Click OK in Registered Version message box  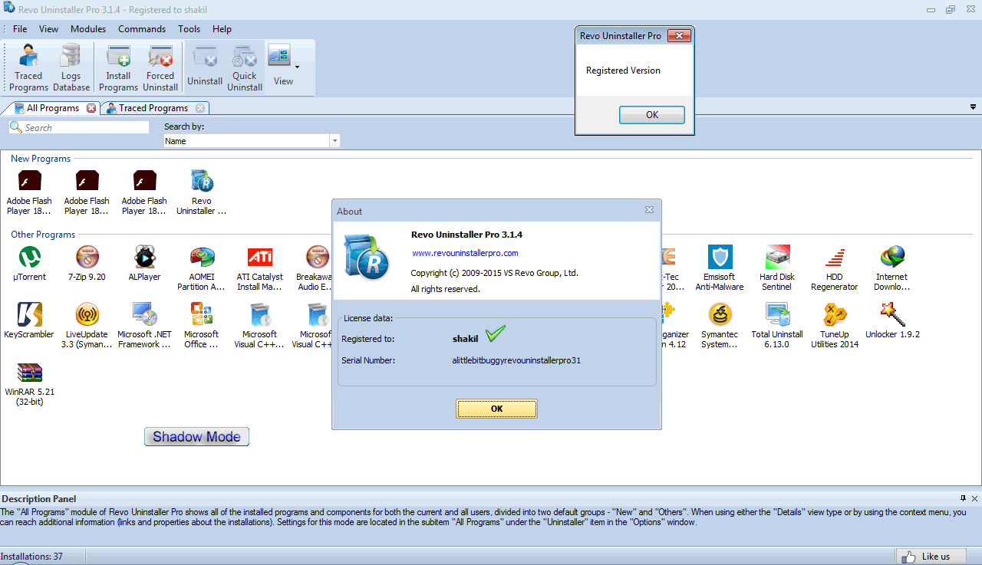coord(652,115)
